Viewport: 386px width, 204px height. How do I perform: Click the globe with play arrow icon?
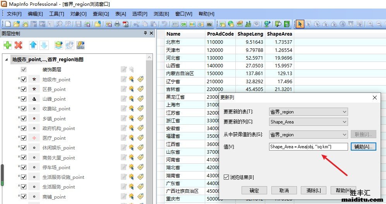click(x=268, y=24)
